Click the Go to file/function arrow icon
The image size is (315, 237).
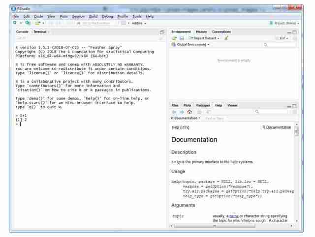point(79,23)
